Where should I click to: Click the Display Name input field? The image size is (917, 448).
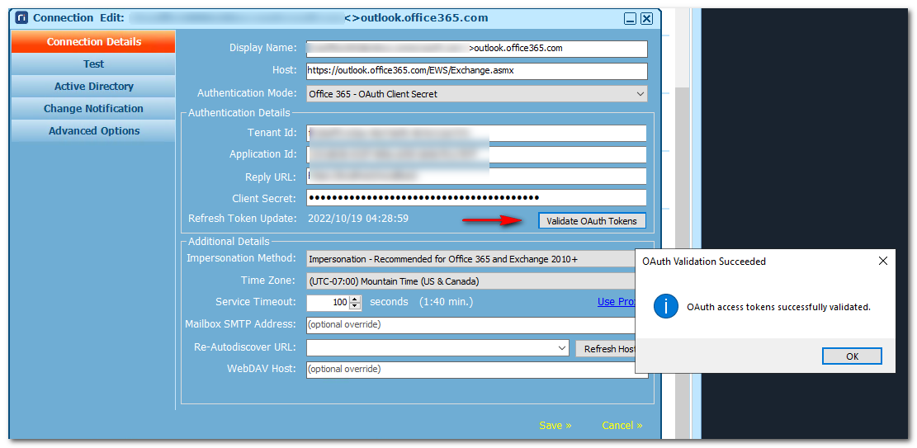coord(476,49)
